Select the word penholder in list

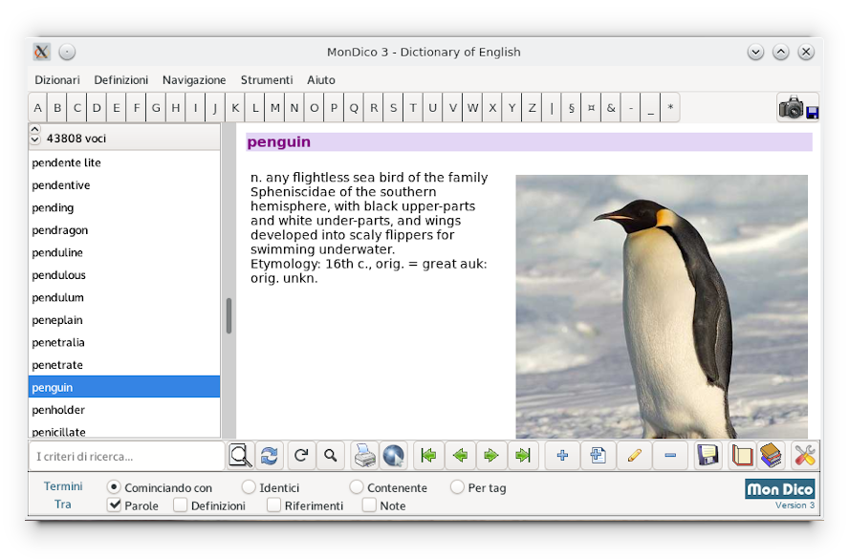[124, 410]
